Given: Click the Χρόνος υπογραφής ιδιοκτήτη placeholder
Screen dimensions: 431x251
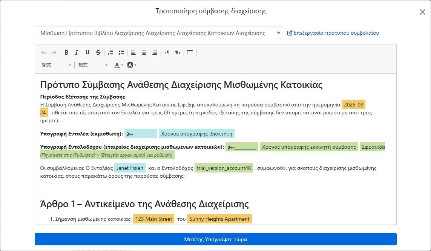Looking at the screenshot, I should click(x=196, y=134).
